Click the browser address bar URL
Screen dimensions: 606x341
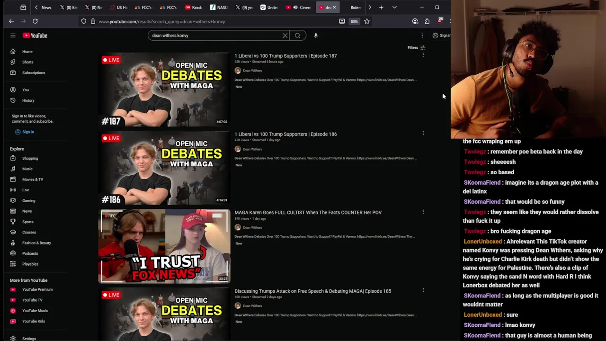click(x=162, y=21)
